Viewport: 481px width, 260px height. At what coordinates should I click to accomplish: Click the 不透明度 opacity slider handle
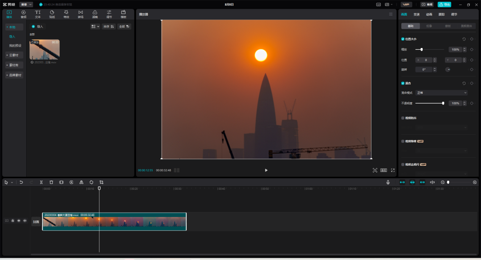(443, 103)
